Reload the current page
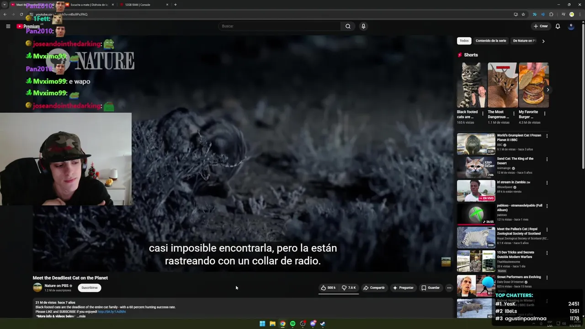 coord(21,14)
